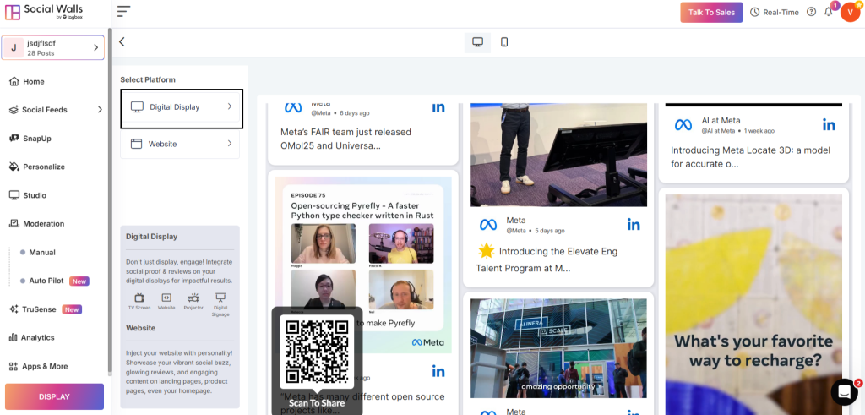Click the SnapUp icon in sidebar
This screenshot has width=865, height=415.
click(x=14, y=138)
